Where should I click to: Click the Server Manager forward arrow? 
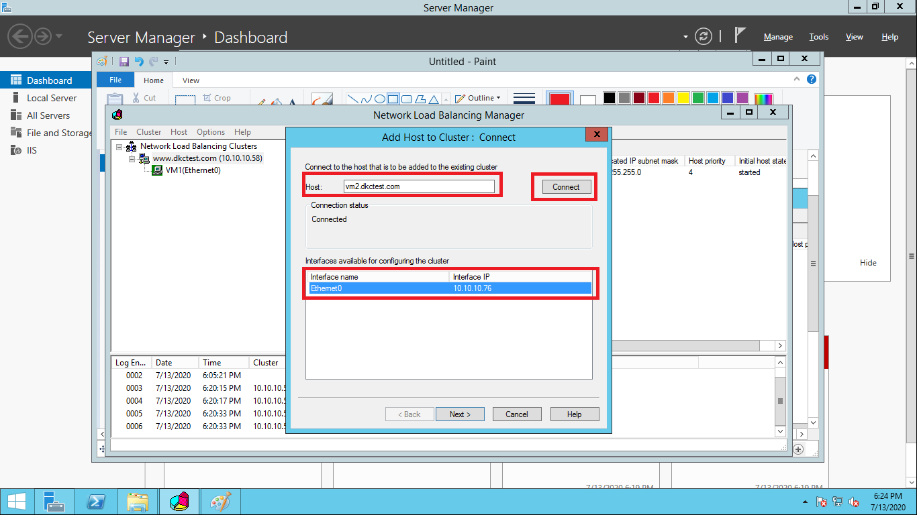[x=43, y=36]
